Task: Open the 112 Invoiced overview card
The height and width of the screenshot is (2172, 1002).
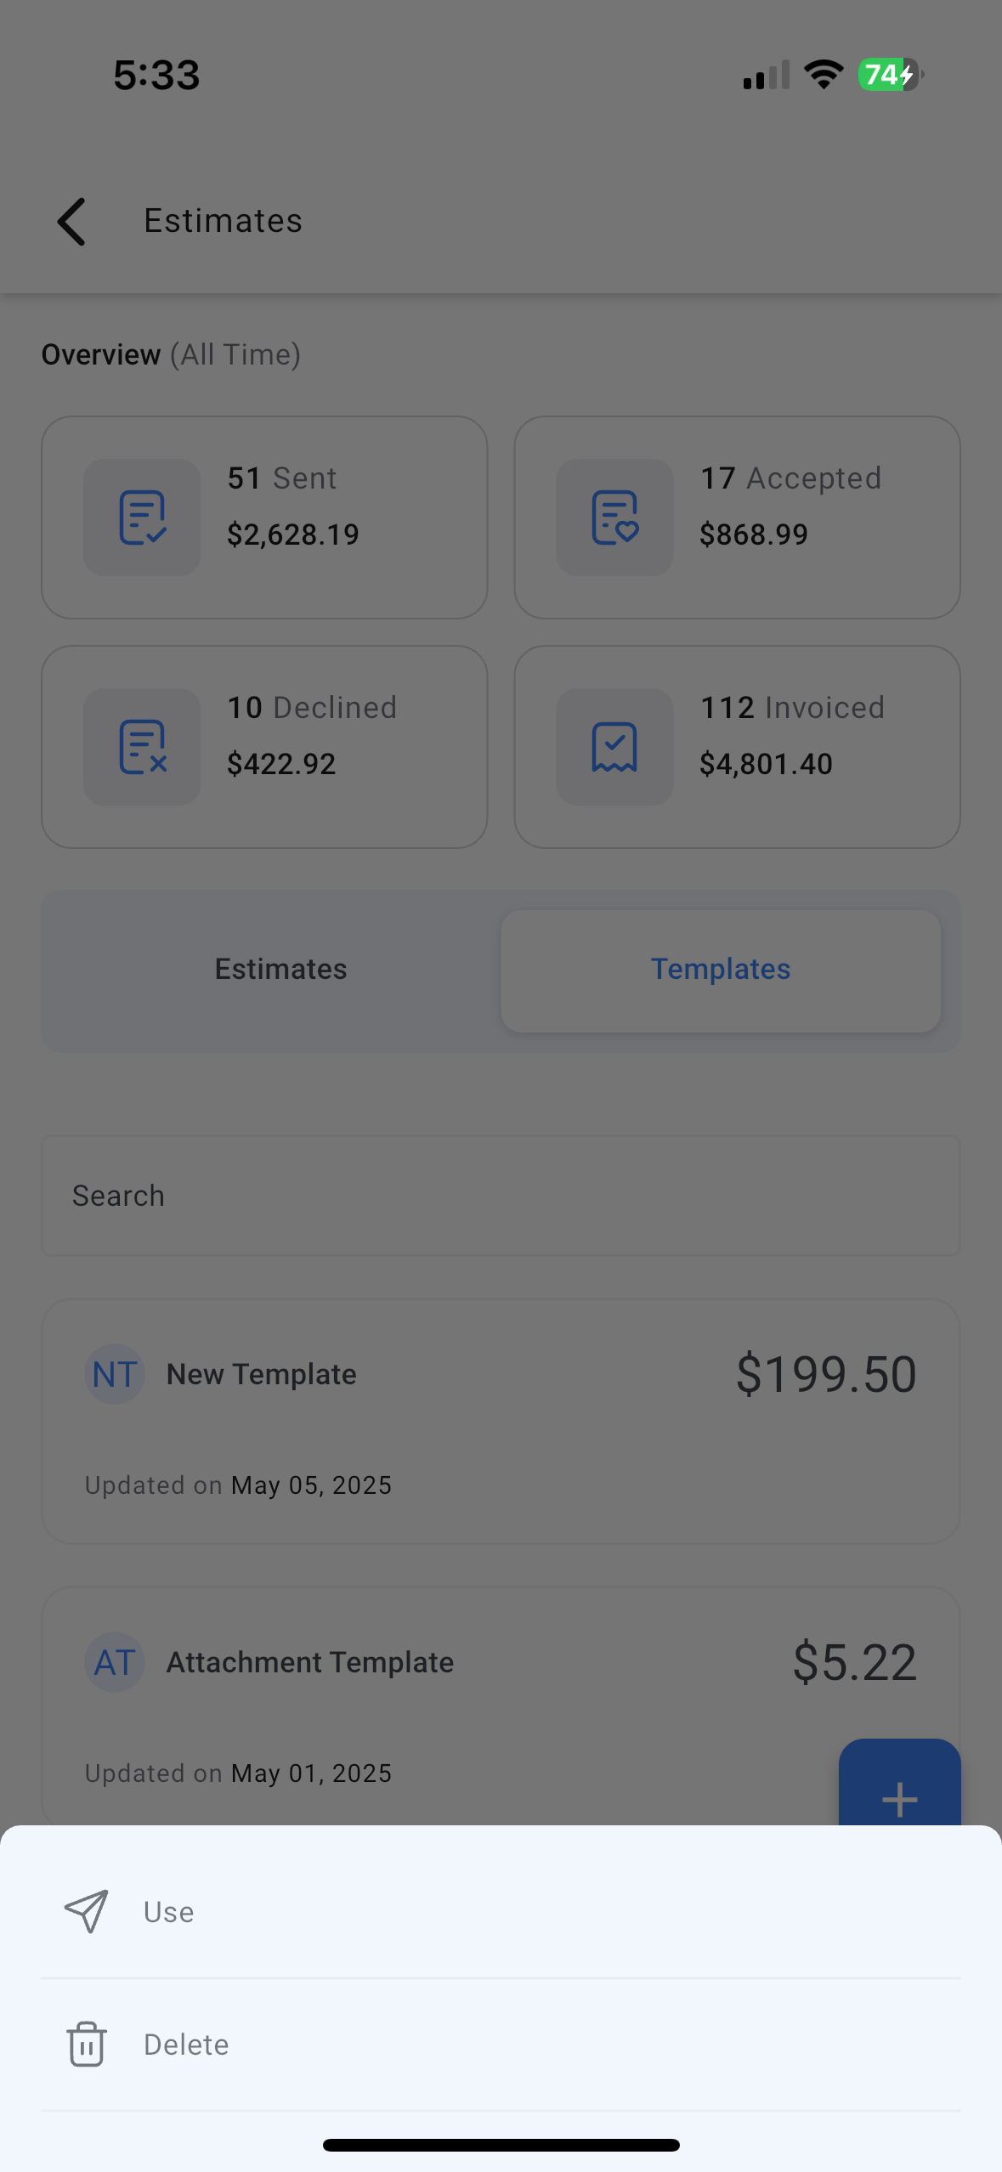Action: click(x=737, y=747)
